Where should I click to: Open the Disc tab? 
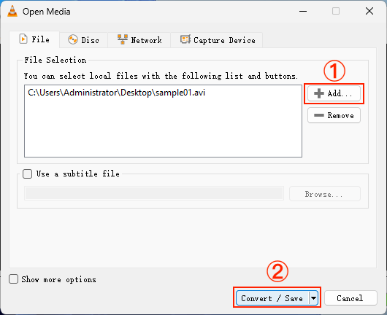83,40
